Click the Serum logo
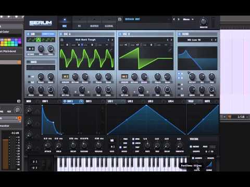 [41, 23]
